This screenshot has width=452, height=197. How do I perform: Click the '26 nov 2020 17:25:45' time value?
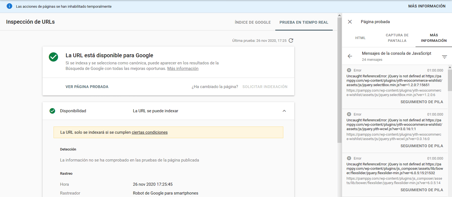153,184
